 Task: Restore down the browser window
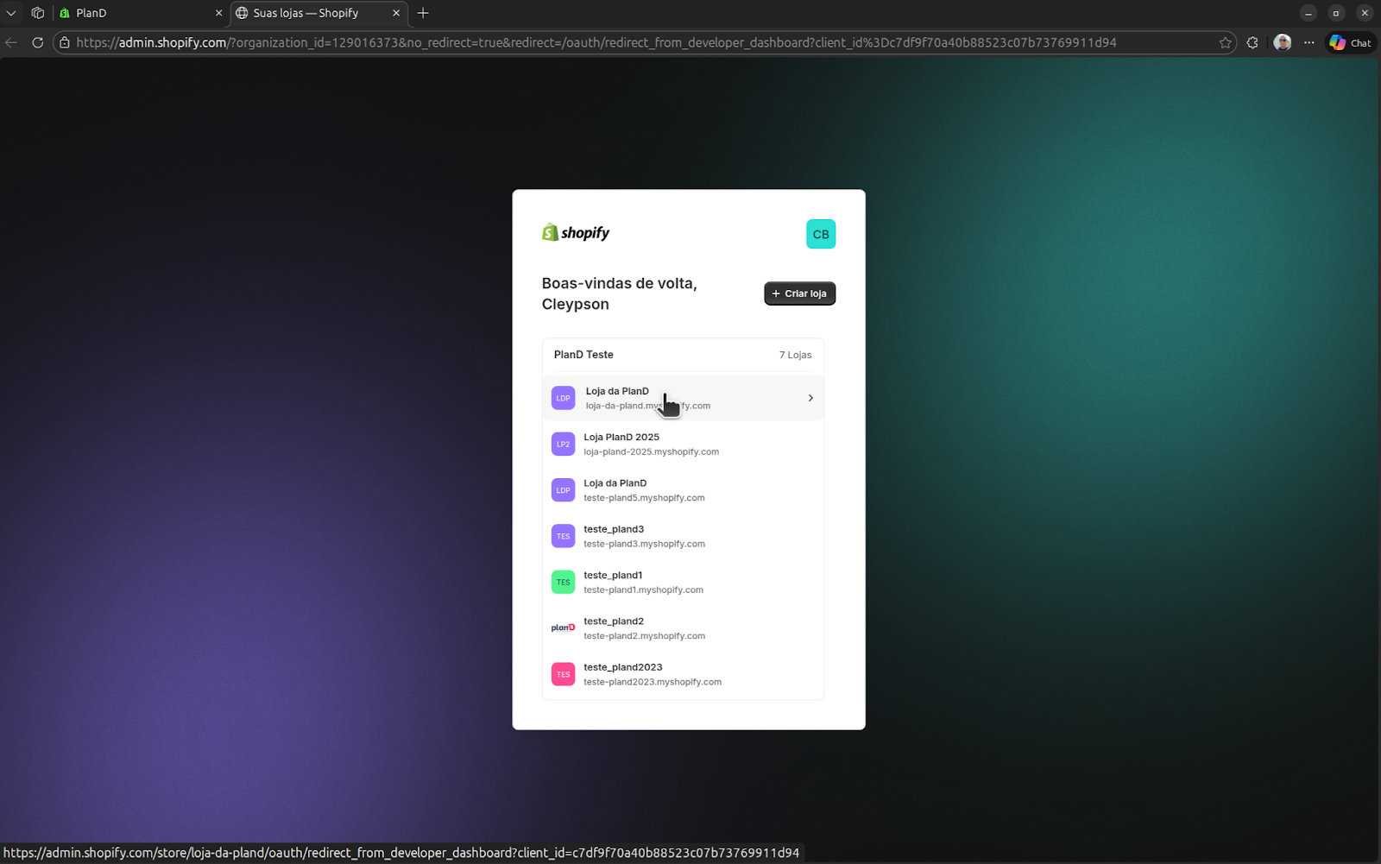pyautogui.click(x=1336, y=13)
